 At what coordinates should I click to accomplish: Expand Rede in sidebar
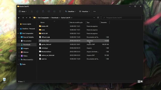(x=18, y=64)
